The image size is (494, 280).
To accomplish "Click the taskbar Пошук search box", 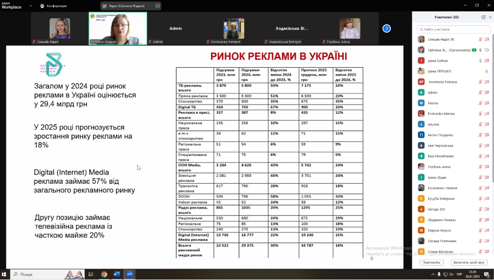I will click(x=47, y=274).
